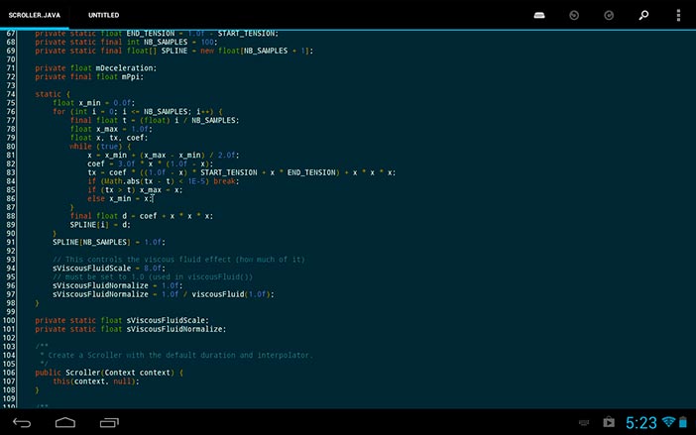
Task: Click 'final float t' on line 77
Action: coord(98,120)
